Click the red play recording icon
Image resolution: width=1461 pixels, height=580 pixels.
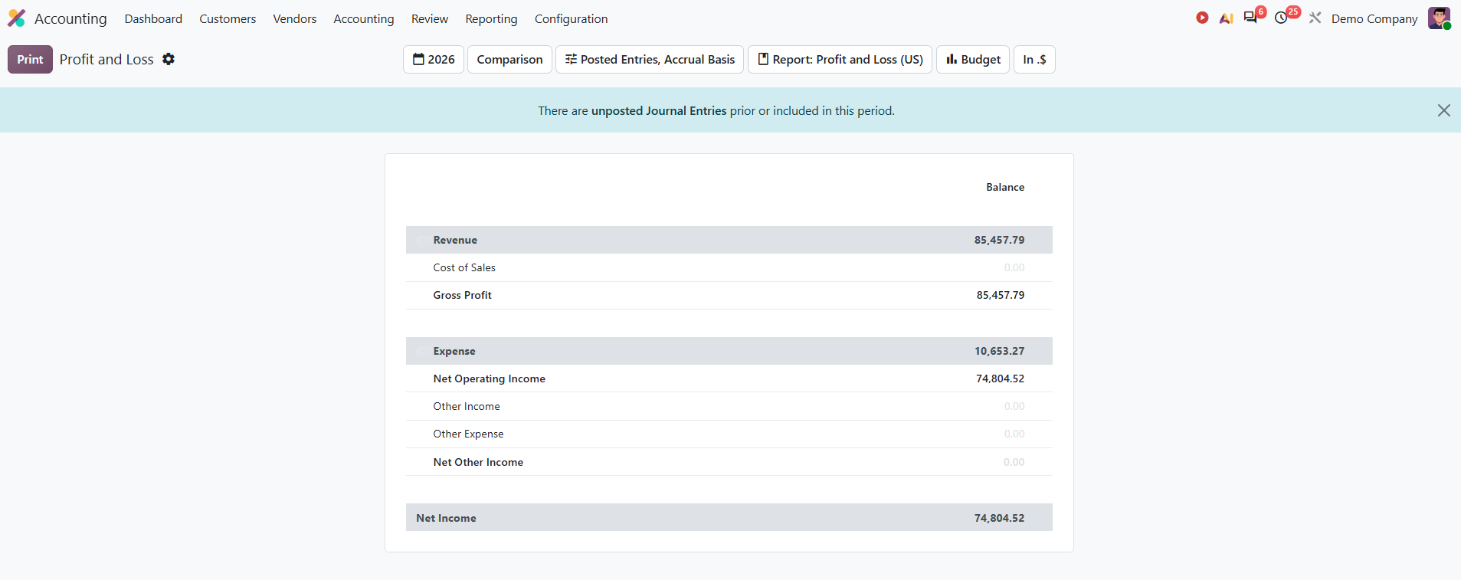pos(1202,18)
